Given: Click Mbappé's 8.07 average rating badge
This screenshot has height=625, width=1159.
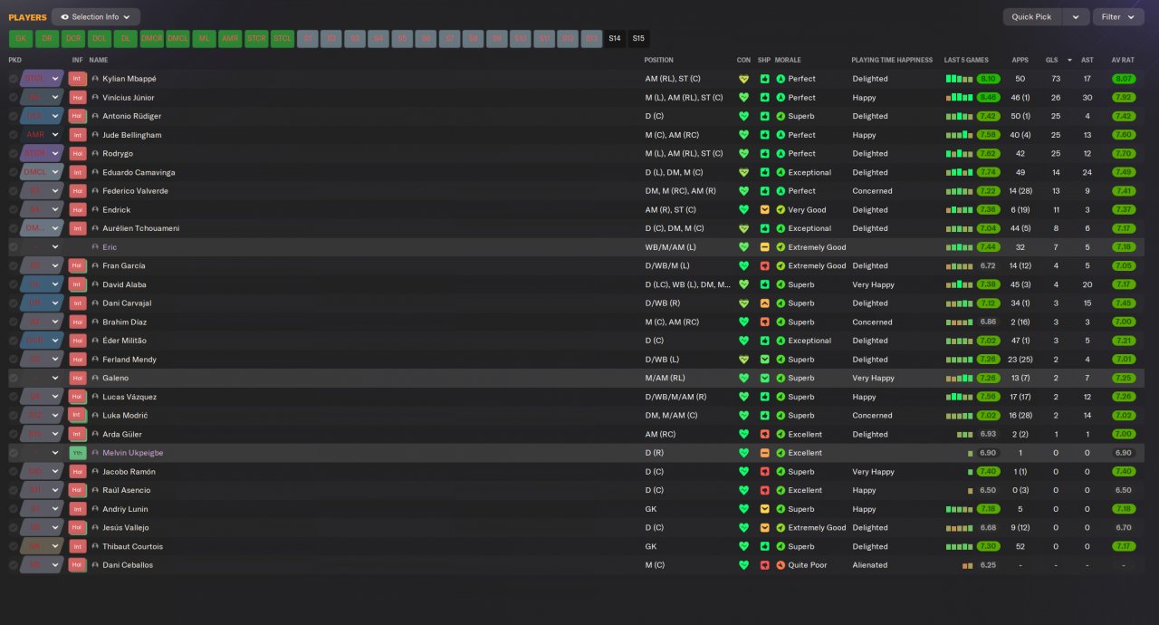Looking at the screenshot, I should [x=1124, y=79].
